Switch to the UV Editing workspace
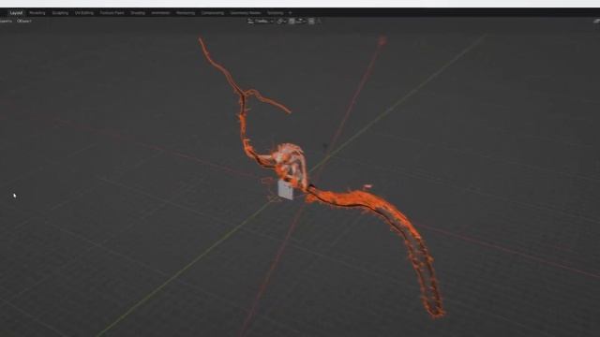The image size is (600, 337). (84, 13)
